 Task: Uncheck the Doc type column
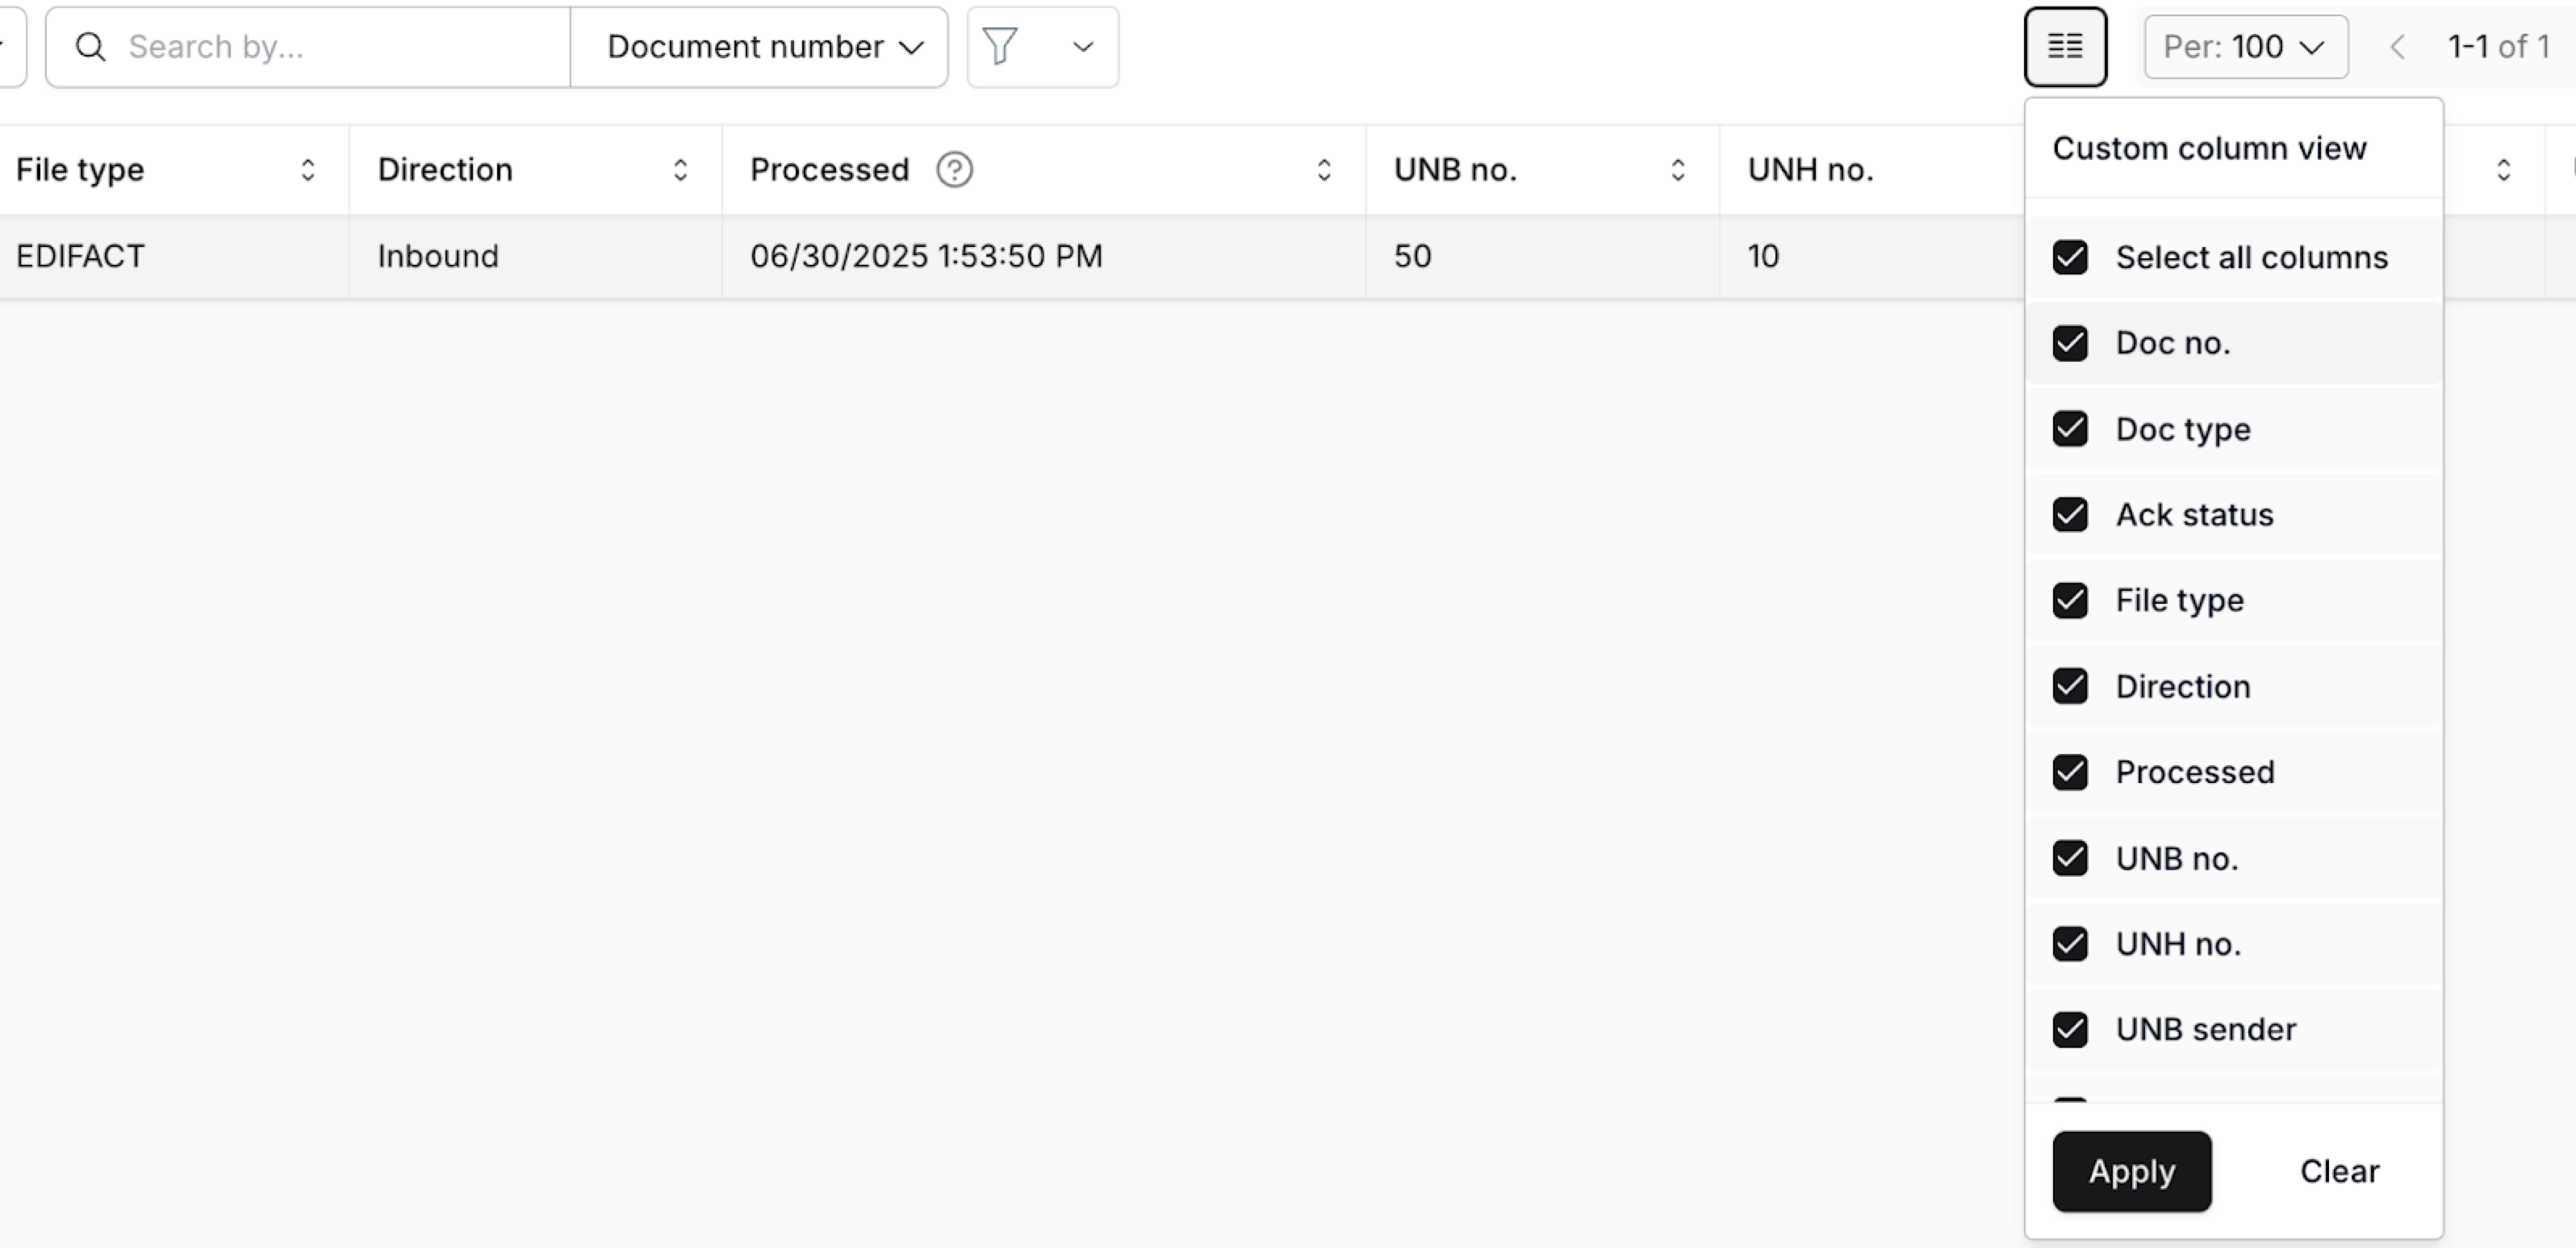[2070, 429]
